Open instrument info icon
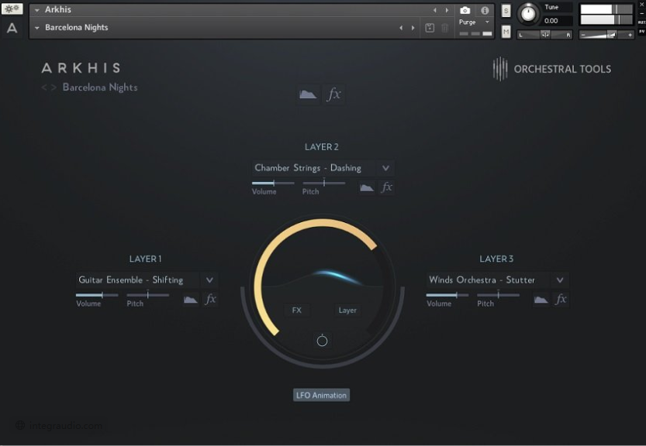 click(485, 10)
